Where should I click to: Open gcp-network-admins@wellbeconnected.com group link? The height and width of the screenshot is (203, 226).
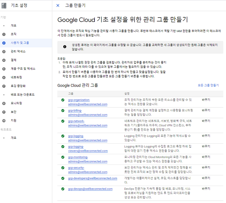(x=88, y=123)
